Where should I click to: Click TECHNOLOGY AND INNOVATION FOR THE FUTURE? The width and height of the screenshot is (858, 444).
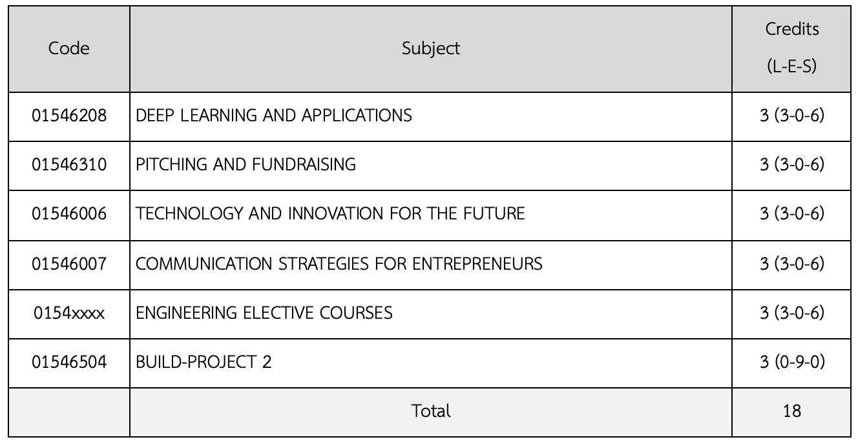(x=330, y=214)
